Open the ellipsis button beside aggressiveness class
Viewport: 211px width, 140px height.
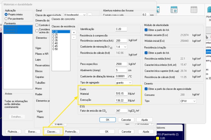point(90,14)
